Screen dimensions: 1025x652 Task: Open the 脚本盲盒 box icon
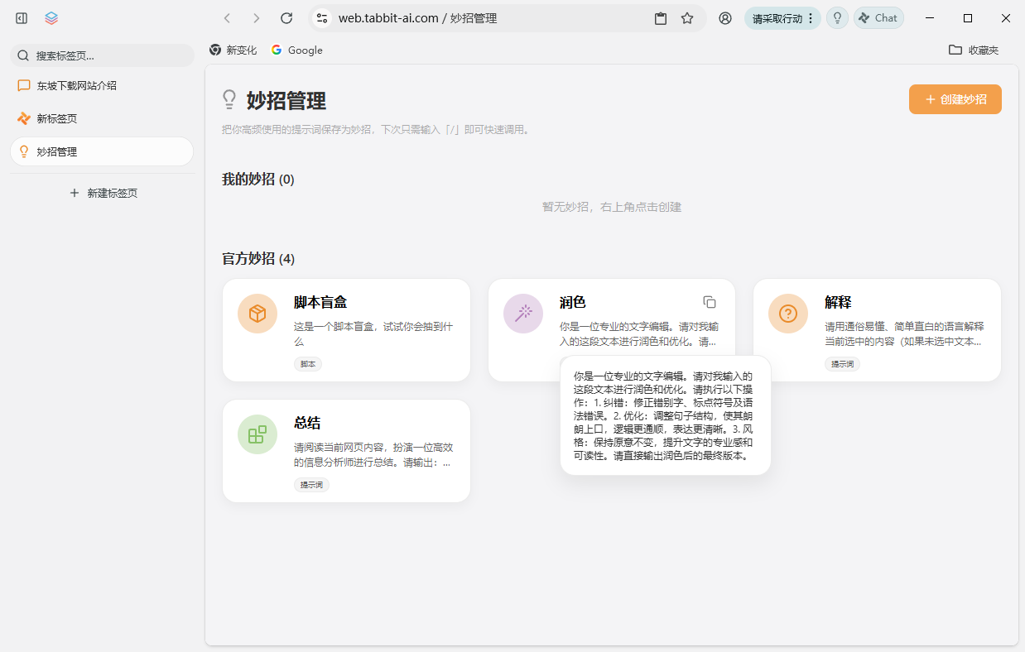(257, 314)
